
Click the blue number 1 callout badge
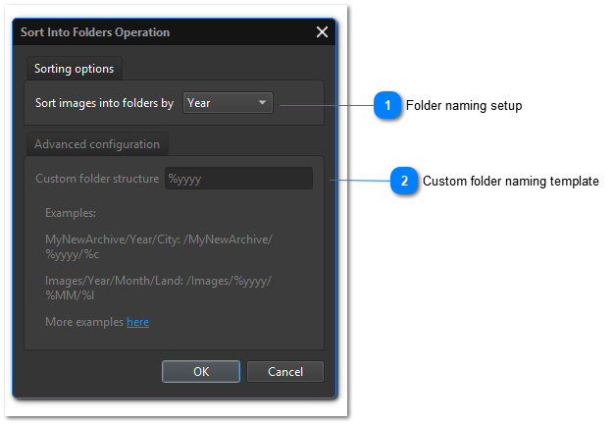tap(388, 106)
